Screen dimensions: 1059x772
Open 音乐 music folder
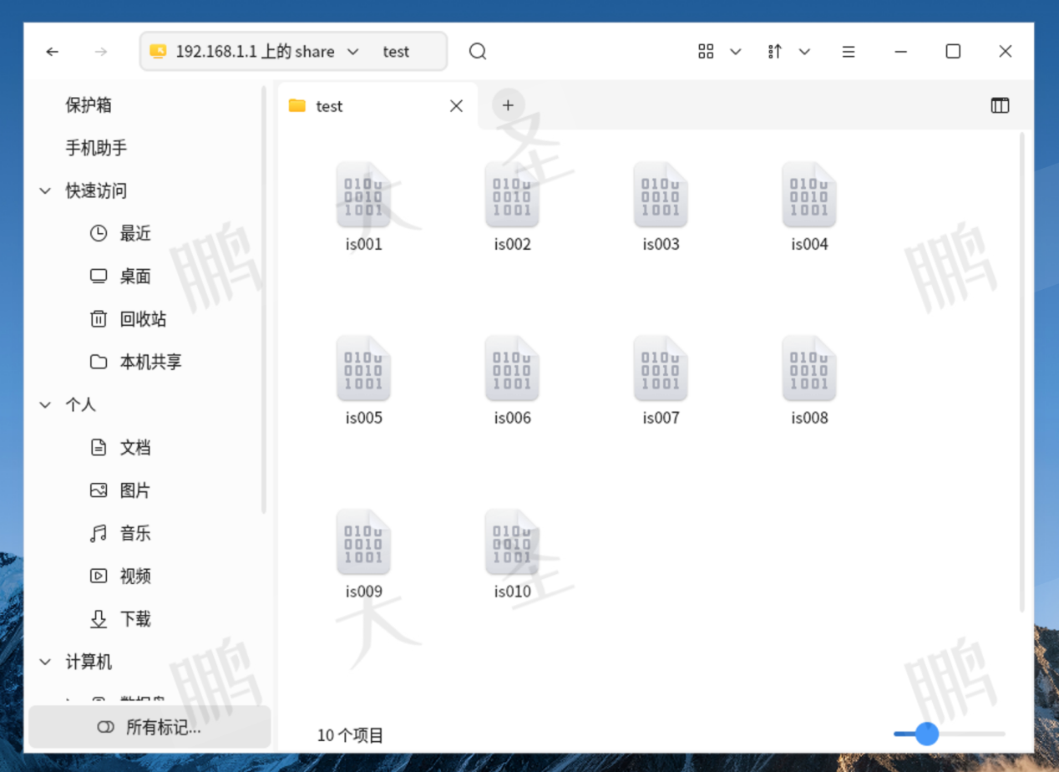[135, 533]
